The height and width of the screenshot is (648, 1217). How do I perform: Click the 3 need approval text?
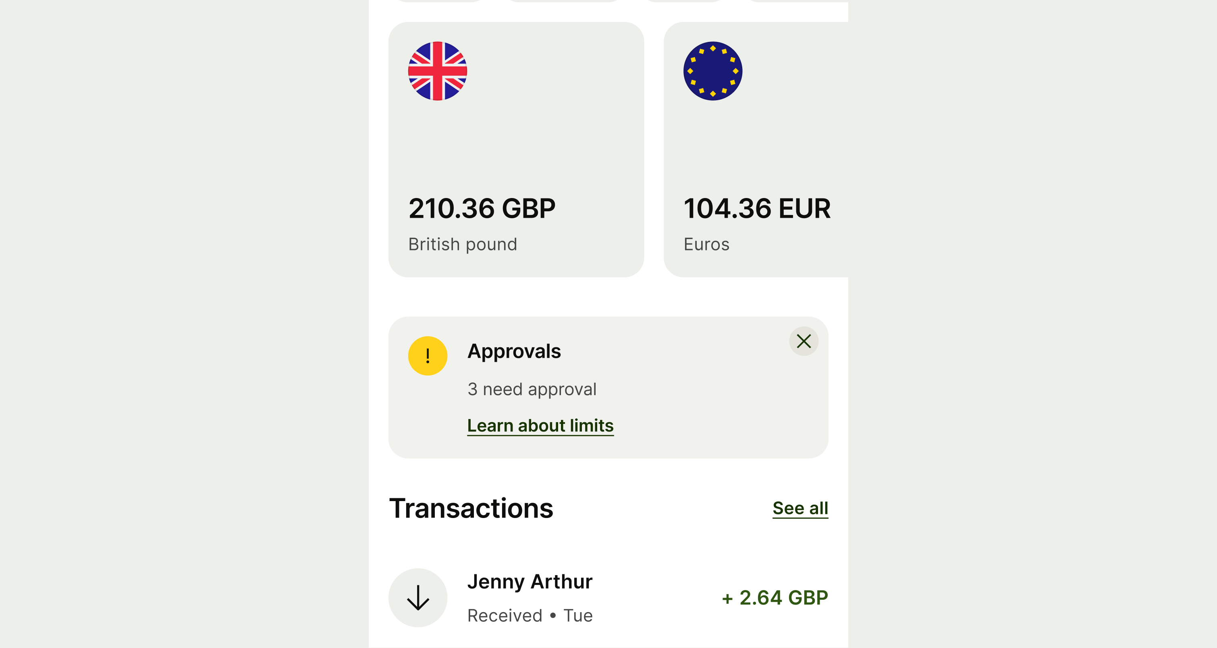(x=532, y=389)
